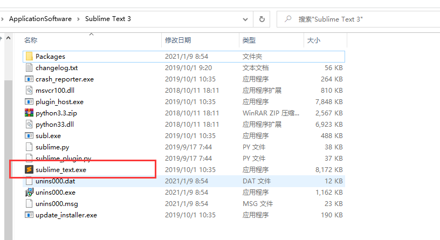Select the file name msvcr100.dll
440x240 pixels.
tap(55, 91)
